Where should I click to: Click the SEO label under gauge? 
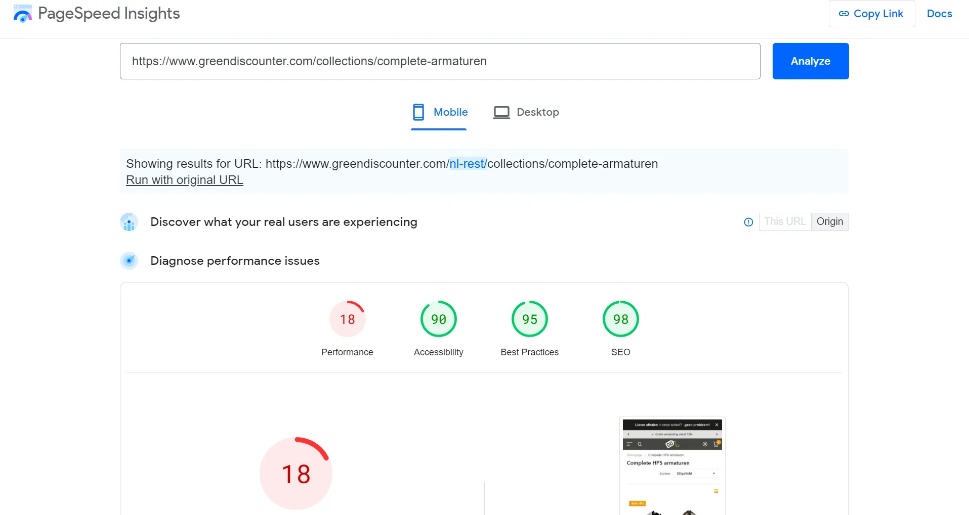tap(621, 352)
